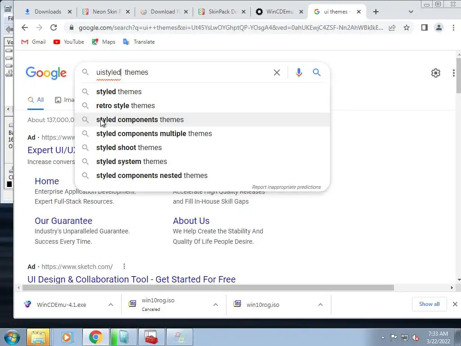Screen dimensions: 461x346
Task: Submit search with blue magnifier icon
Action: 316,73
